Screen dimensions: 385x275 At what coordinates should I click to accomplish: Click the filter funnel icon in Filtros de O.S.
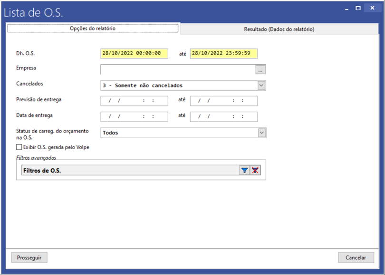pyautogui.click(x=245, y=171)
